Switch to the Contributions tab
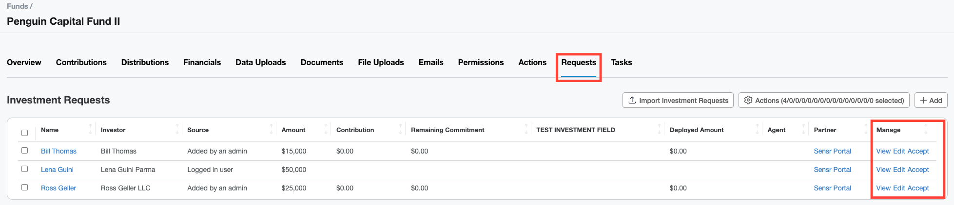 pyautogui.click(x=81, y=62)
